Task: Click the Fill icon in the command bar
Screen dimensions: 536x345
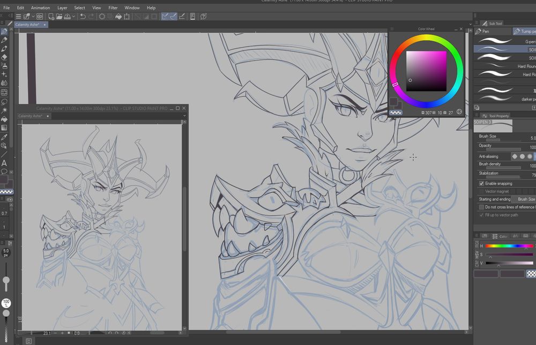Action: pyautogui.click(x=118, y=17)
